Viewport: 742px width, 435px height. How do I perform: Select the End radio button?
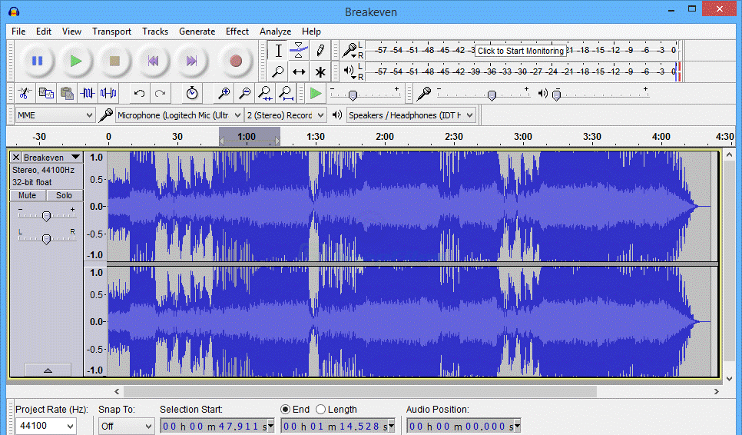(285, 410)
